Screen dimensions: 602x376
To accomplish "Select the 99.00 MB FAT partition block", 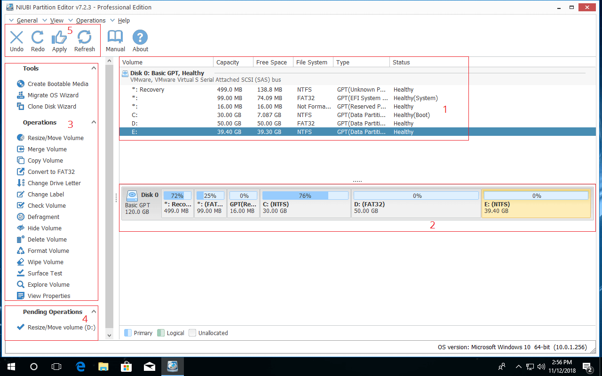I will 210,204.
